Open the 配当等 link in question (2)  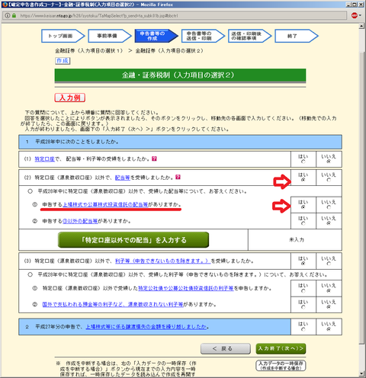(123, 178)
